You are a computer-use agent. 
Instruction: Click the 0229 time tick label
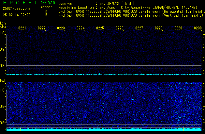point(178,28)
